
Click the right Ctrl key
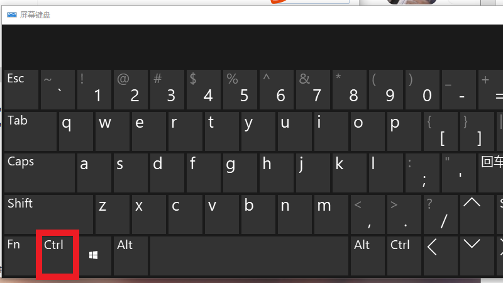[x=404, y=256]
